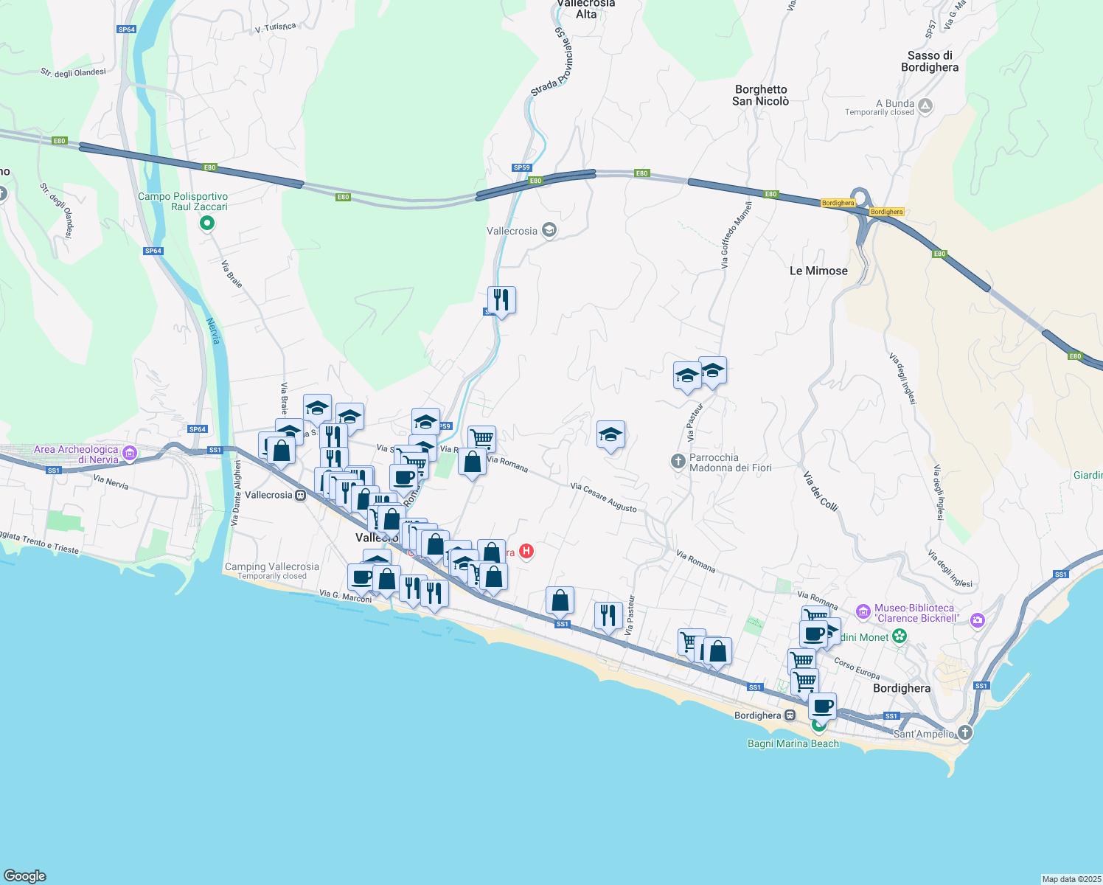The image size is (1103, 885).
Task: Select the Giardini Monet green park icon
Action: click(x=899, y=636)
